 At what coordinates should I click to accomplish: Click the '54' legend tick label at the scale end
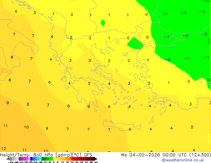[x=96, y=162]
